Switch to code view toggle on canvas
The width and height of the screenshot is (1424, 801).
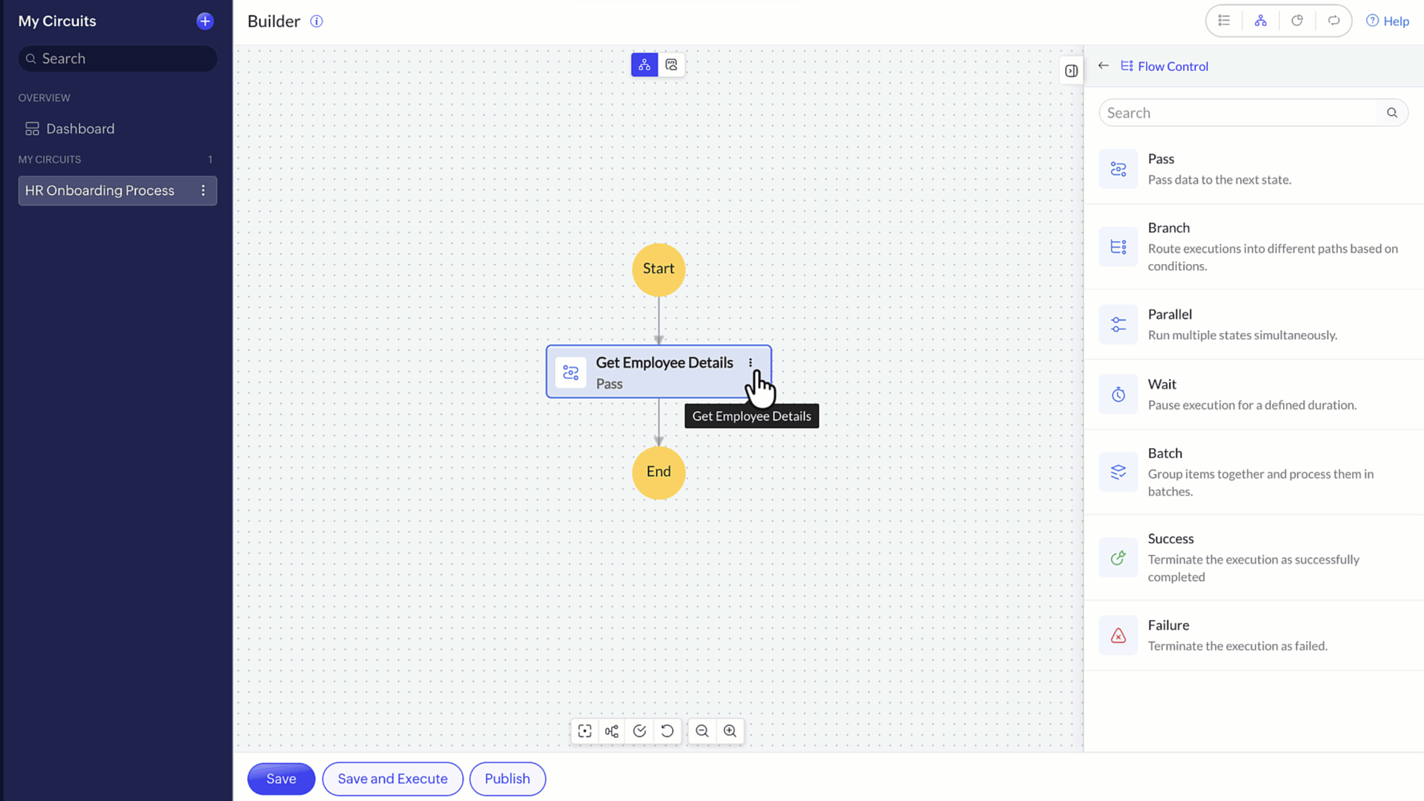pos(671,65)
